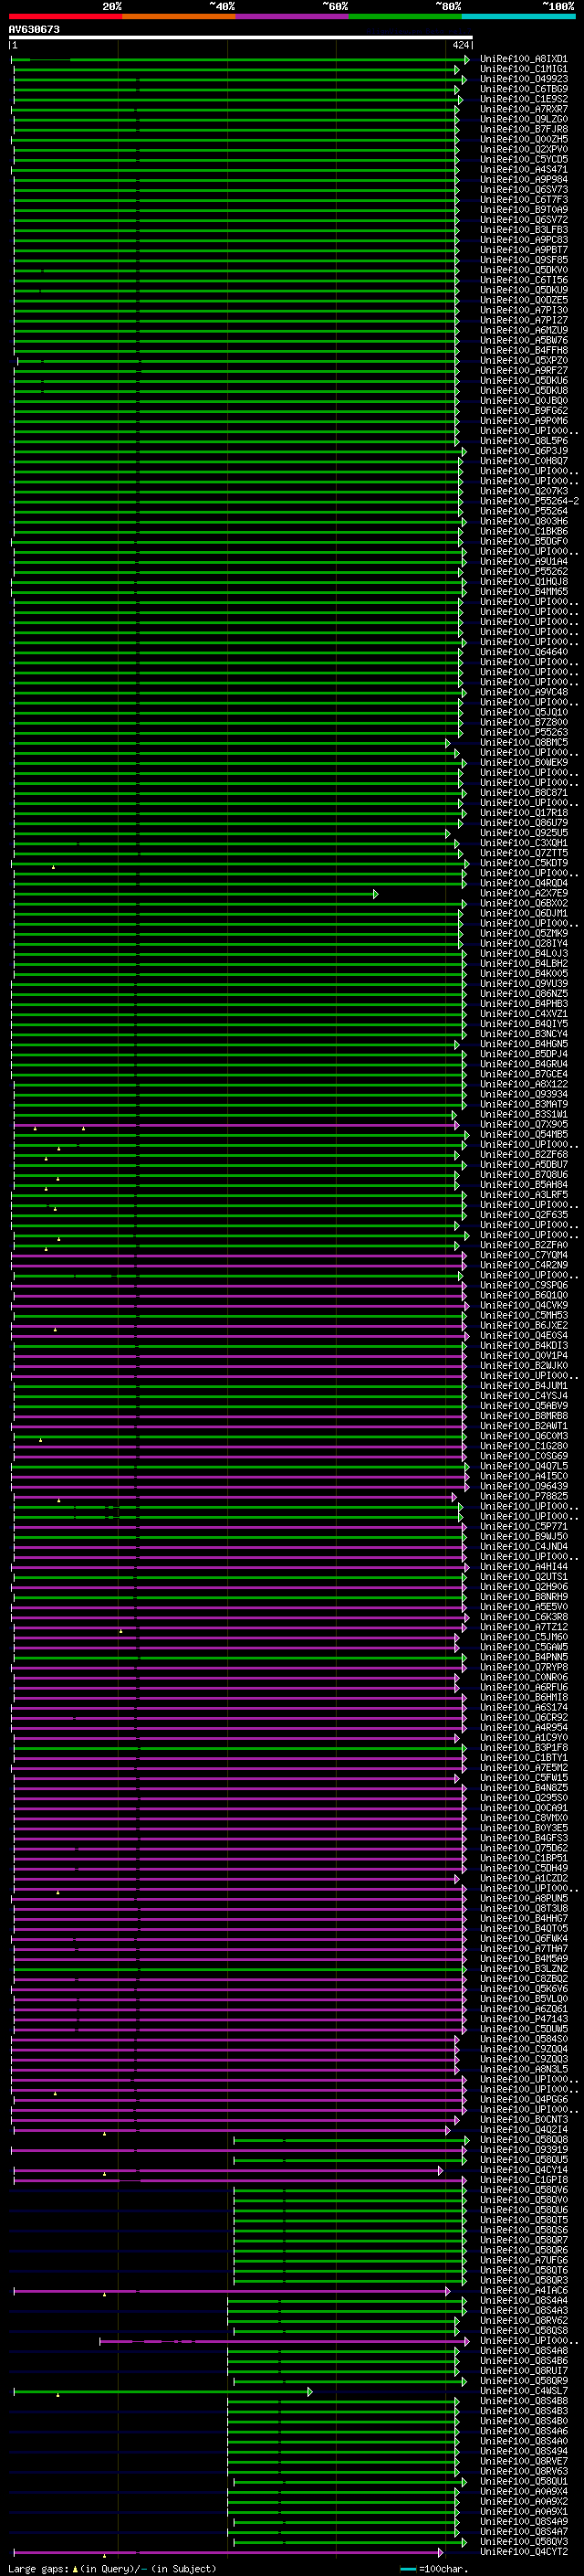Viewport: 584px width, 2576px height.
Task: Click the UniRef100_Q6SV73 label
Action: 523,190
